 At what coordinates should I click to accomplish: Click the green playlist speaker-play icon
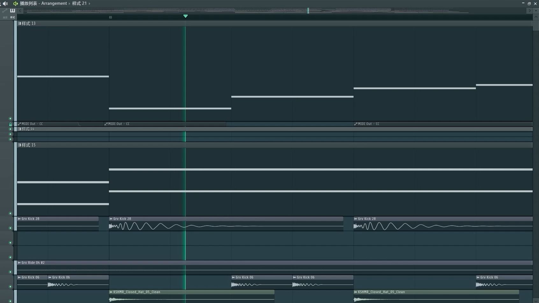(15, 4)
